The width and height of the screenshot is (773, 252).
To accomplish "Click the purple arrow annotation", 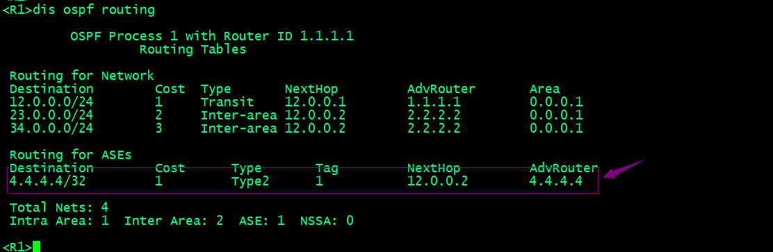I will (624, 169).
